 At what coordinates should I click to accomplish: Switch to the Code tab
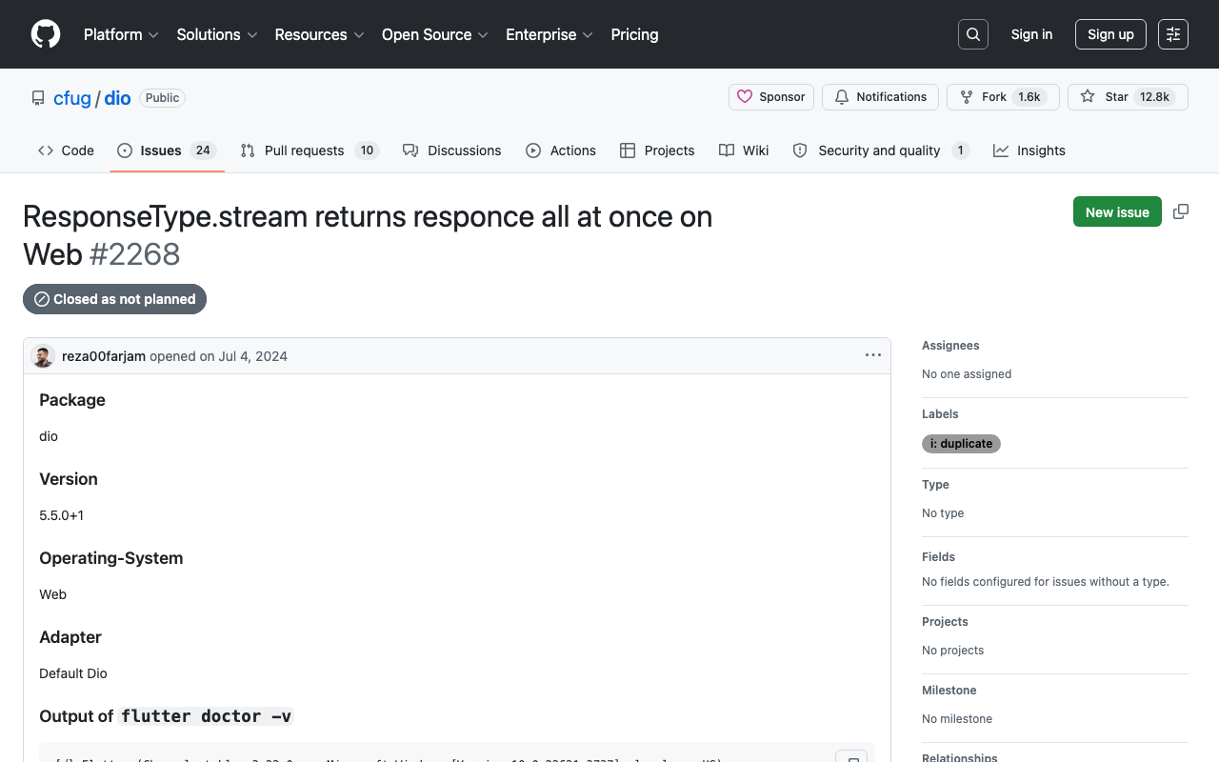[66, 150]
